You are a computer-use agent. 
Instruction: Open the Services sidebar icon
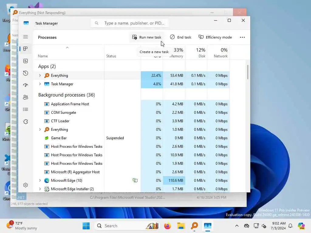point(26,122)
